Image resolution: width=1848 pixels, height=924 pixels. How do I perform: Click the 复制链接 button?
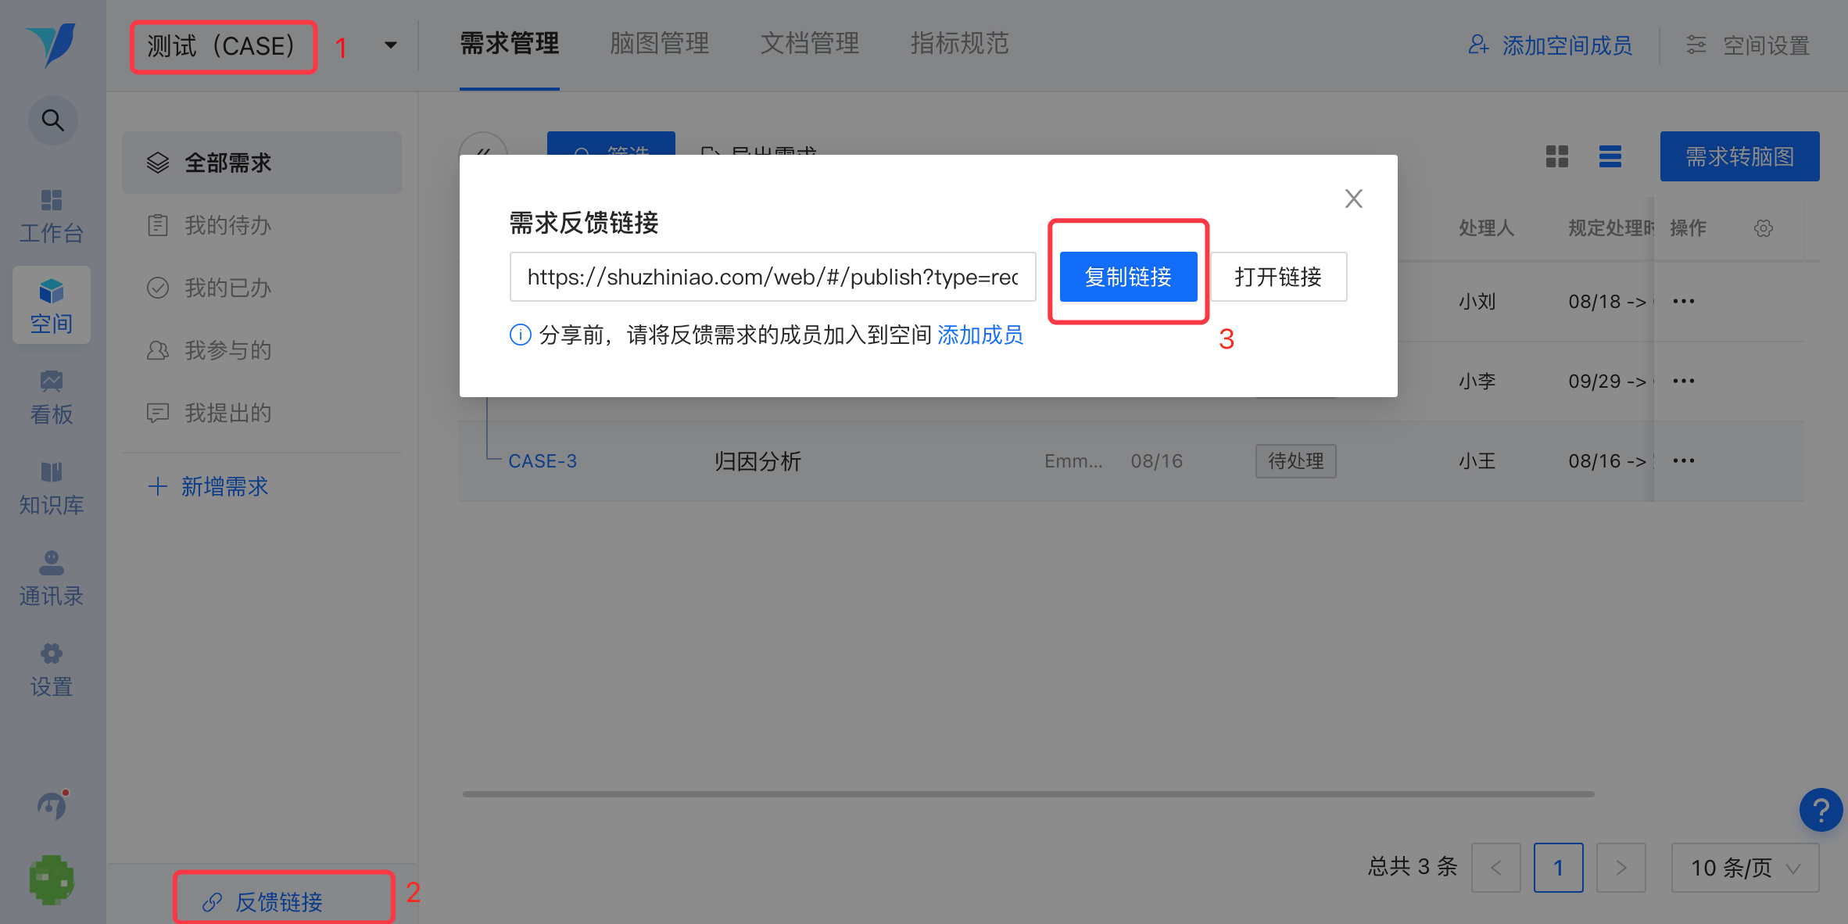[x=1128, y=277]
